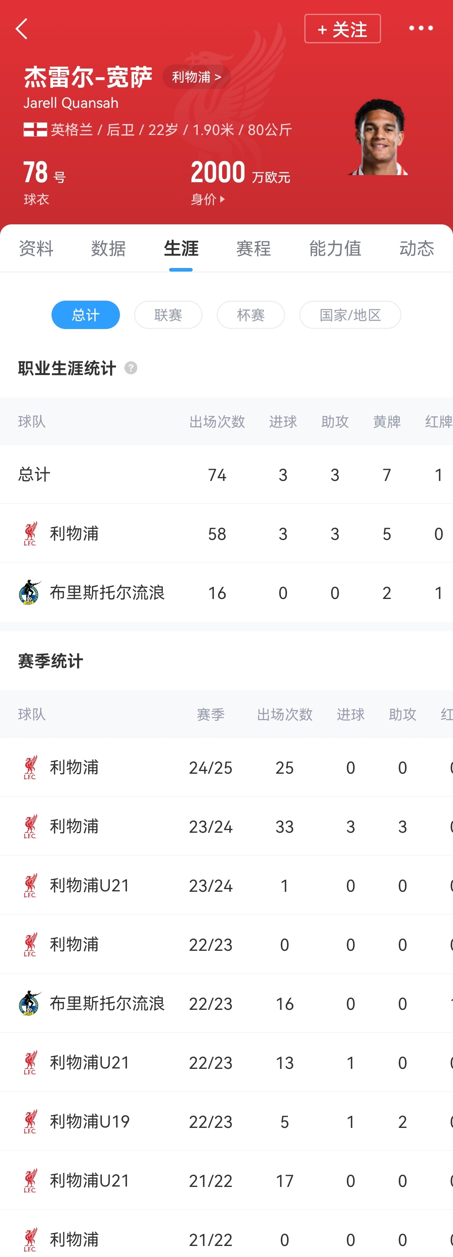Tap the help question mark beside 职业生涯统计
Screen dimensions: 453x1257
tap(131, 368)
